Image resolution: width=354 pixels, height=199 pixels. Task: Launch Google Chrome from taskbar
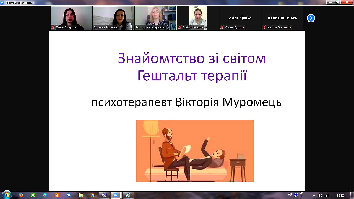coord(92,195)
